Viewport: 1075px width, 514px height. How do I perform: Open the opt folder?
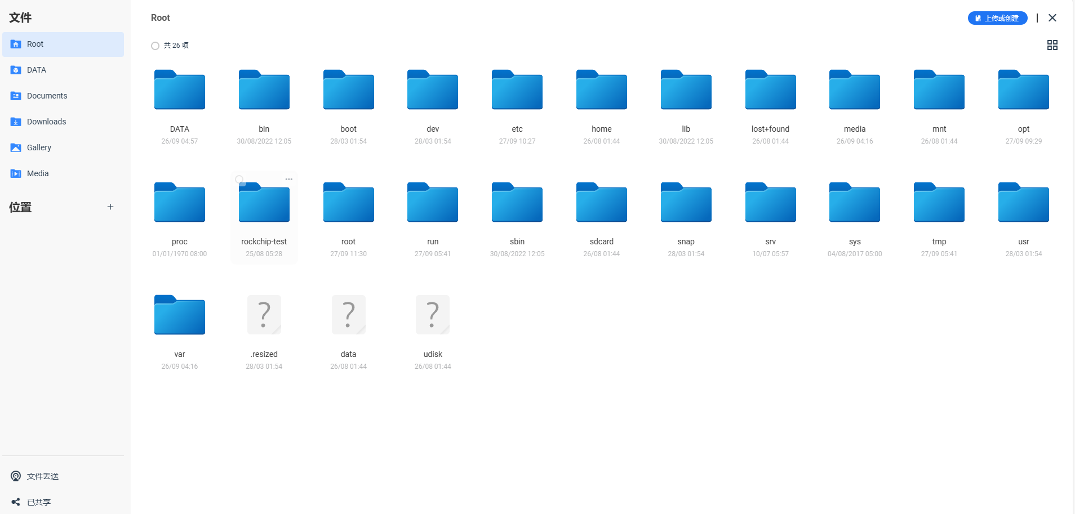(x=1024, y=90)
